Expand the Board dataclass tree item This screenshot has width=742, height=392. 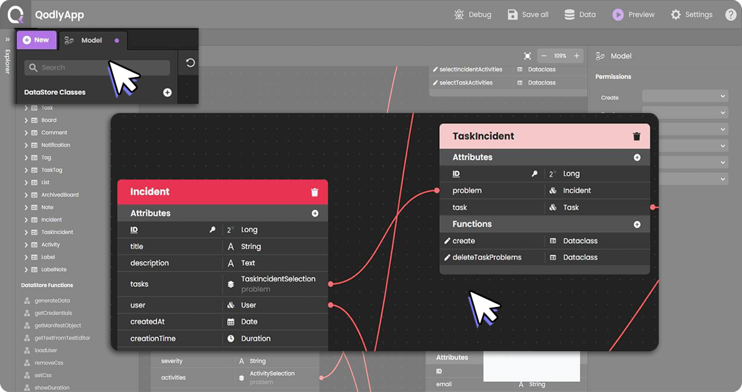click(x=26, y=120)
